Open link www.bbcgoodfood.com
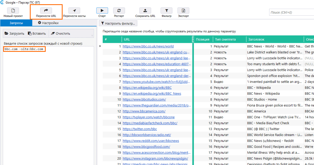The height and width of the screenshot is (165, 314). point(146,147)
